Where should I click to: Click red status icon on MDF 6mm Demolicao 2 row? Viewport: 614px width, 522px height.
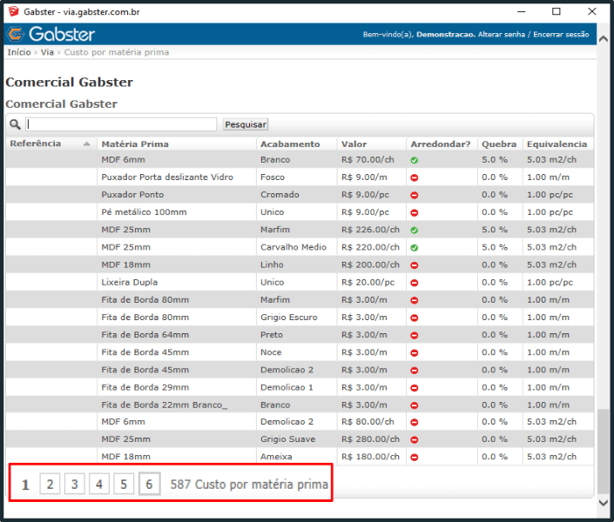pyautogui.click(x=415, y=422)
